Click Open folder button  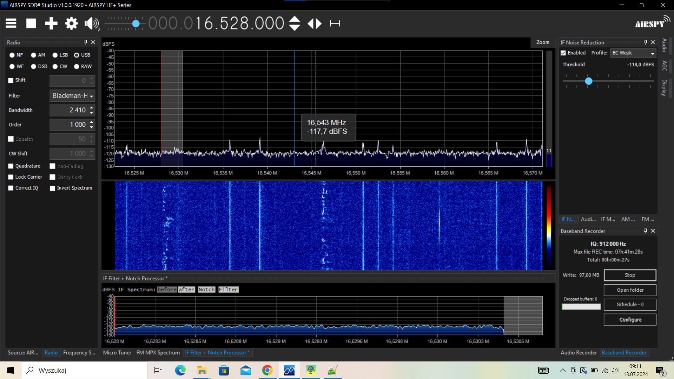[630, 290]
